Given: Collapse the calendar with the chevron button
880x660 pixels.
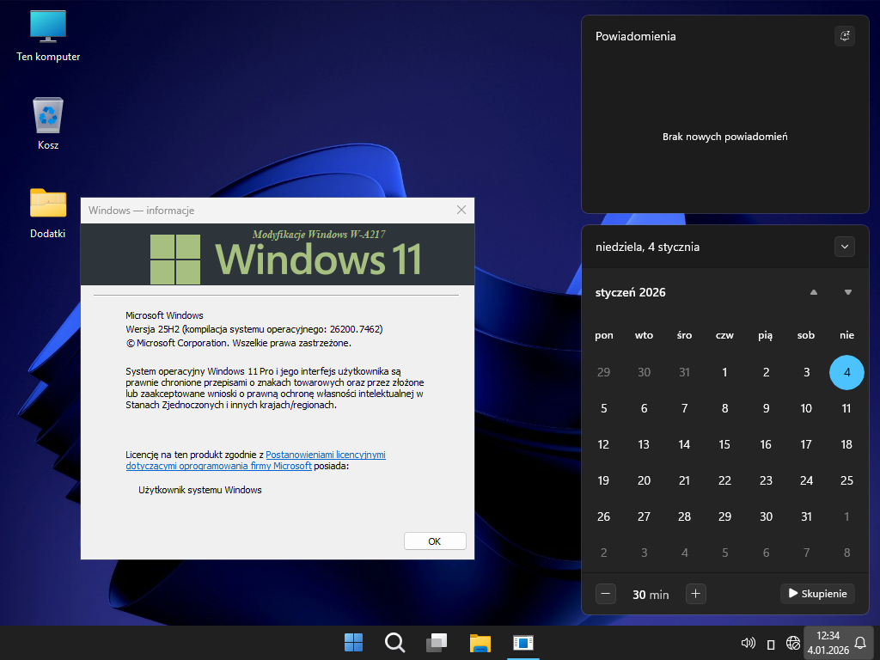Looking at the screenshot, I should pos(845,247).
